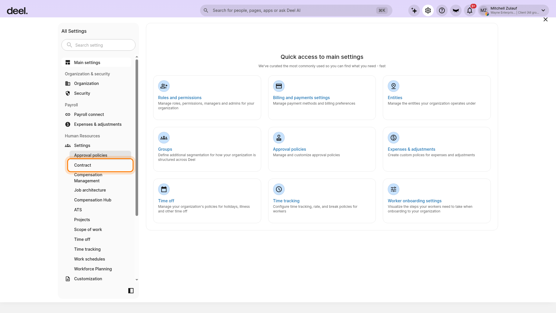556x313 pixels.
Task: Select ATS in the sidebar
Action: coord(100,210)
